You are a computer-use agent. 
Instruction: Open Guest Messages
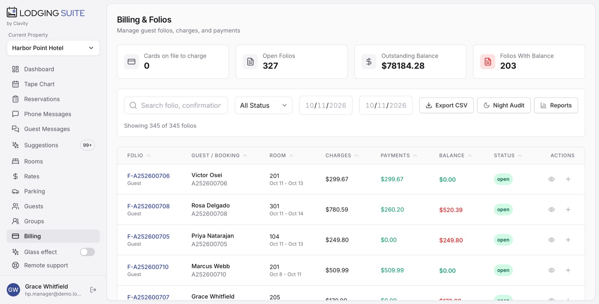tap(53, 129)
